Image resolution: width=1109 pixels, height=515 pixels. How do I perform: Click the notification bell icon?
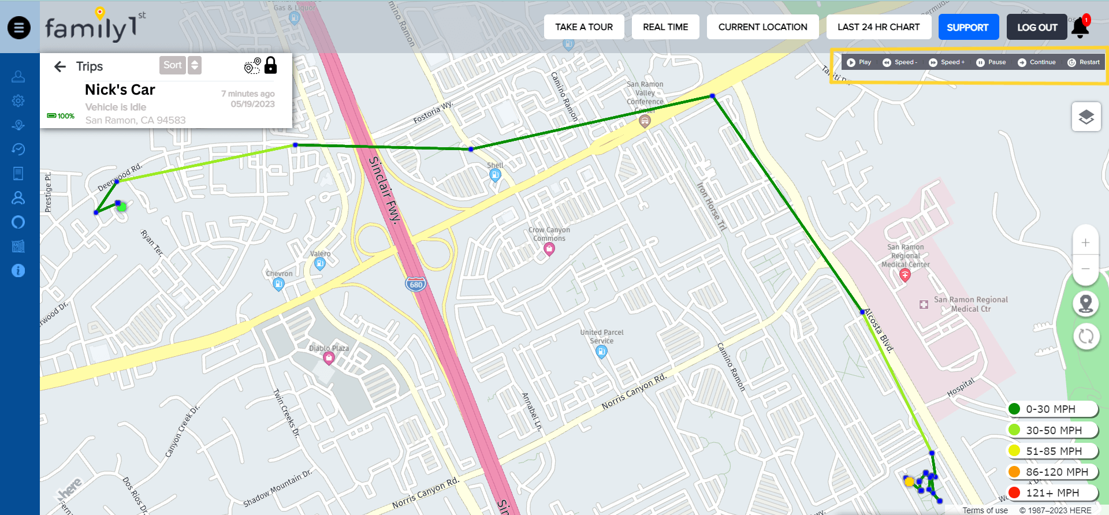pos(1080,27)
